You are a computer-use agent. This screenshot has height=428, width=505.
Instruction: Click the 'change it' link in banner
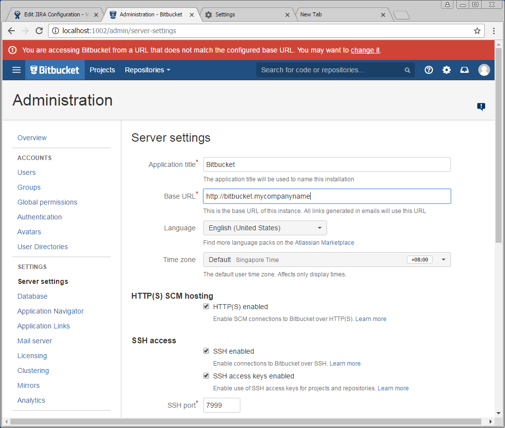pos(365,50)
